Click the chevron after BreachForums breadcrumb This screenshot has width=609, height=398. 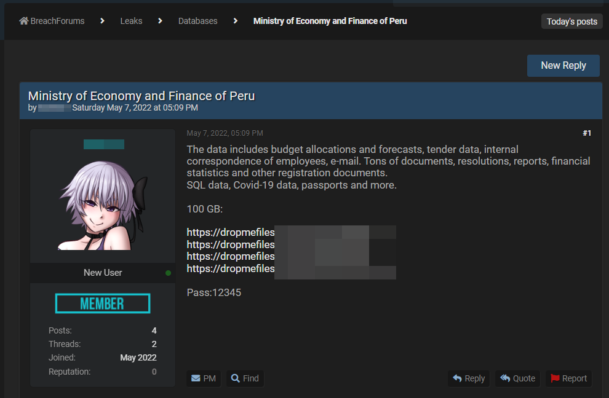pos(103,21)
